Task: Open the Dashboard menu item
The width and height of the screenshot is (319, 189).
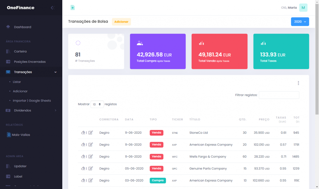Action: pyautogui.click(x=22, y=27)
